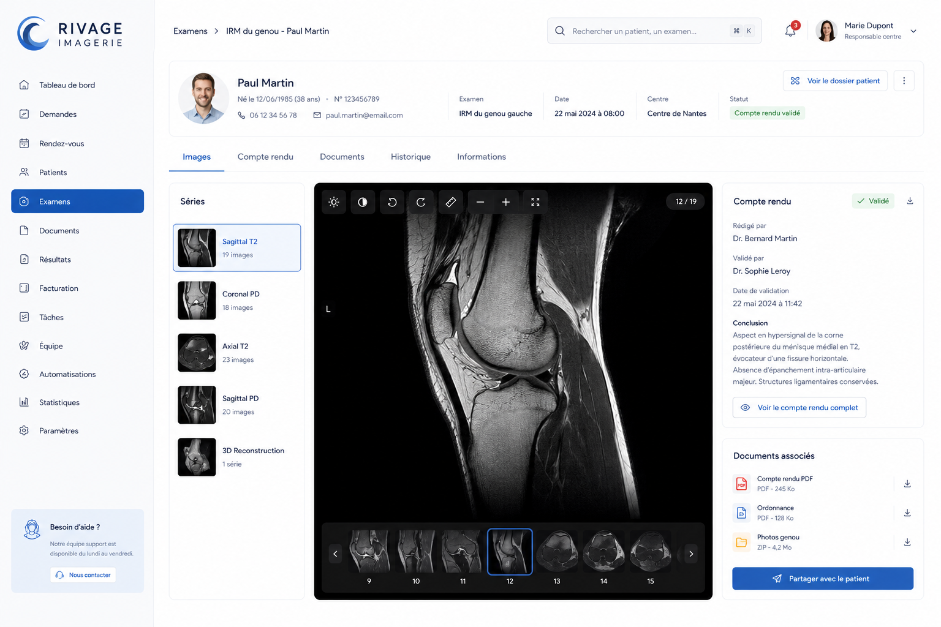Image resolution: width=941 pixels, height=627 pixels.
Task: Open Paramètres settings in sidebar
Action: pos(77,430)
